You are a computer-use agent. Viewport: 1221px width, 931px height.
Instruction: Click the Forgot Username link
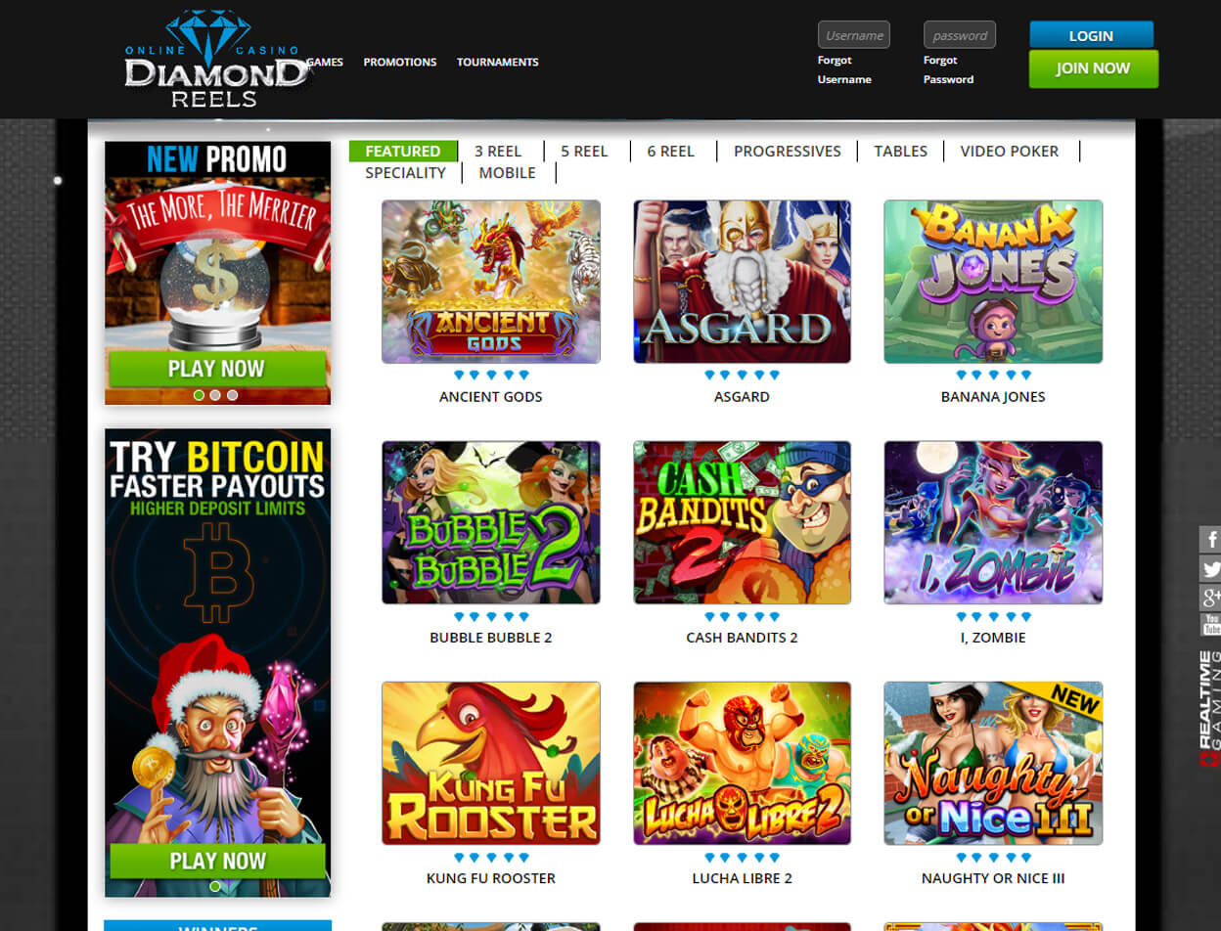[844, 69]
